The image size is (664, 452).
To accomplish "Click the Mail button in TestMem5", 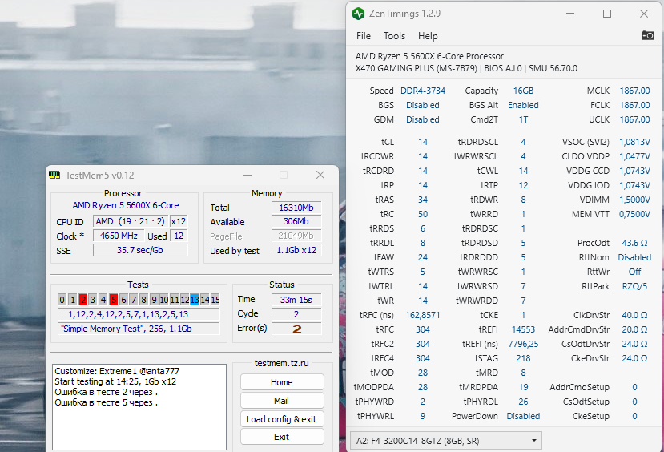I will tap(282, 401).
